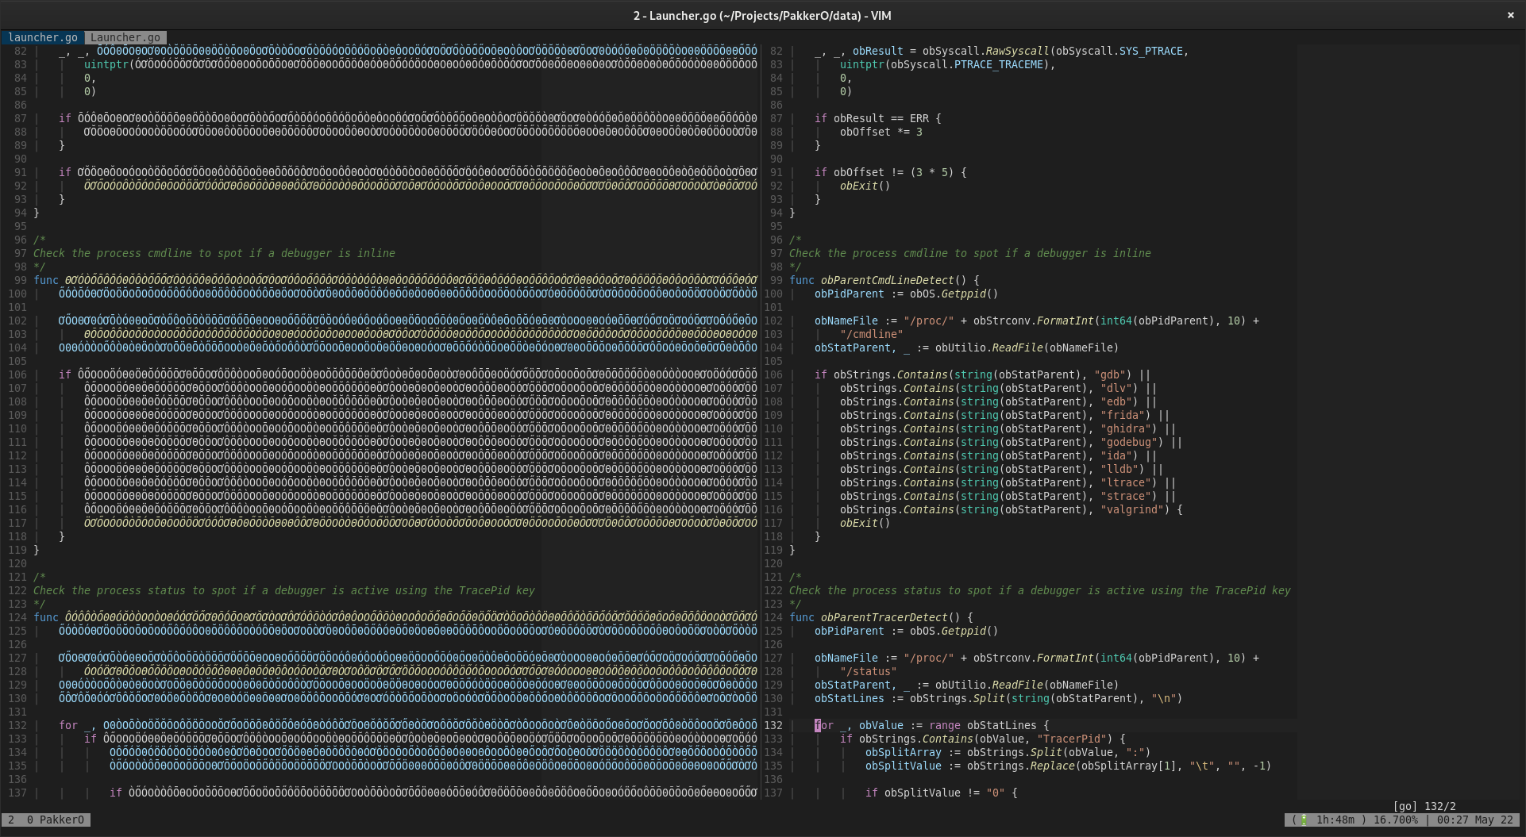Image resolution: width=1526 pixels, height=837 pixels.
Task: Click 'uintptr(' on left pane line 83
Action: (x=110, y=64)
